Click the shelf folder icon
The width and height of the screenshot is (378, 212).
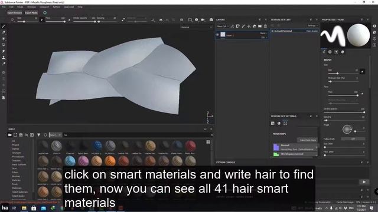pyautogui.click(x=10, y=135)
